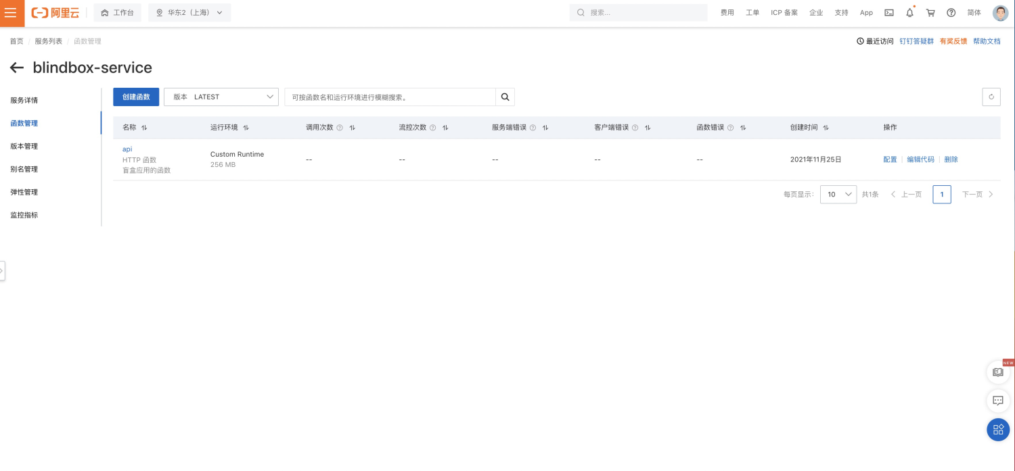The width and height of the screenshot is (1015, 471).
Task: Focus the top global search box
Action: pyautogui.click(x=638, y=13)
